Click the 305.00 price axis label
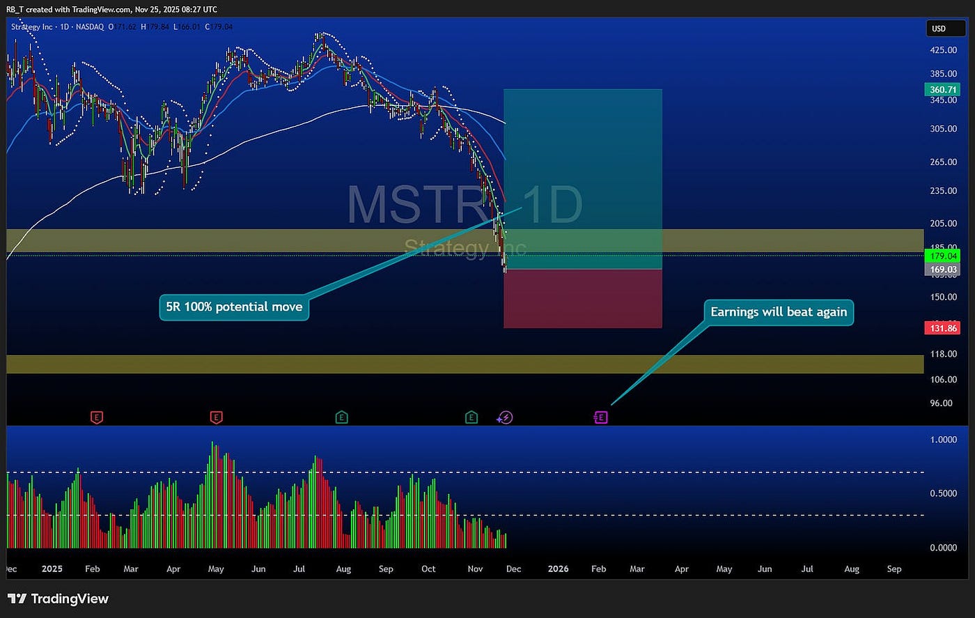 [943, 129]
